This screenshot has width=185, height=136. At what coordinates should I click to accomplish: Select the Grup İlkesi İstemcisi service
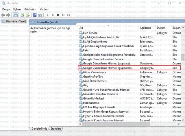pyautogui.click(x=130, y=81)
